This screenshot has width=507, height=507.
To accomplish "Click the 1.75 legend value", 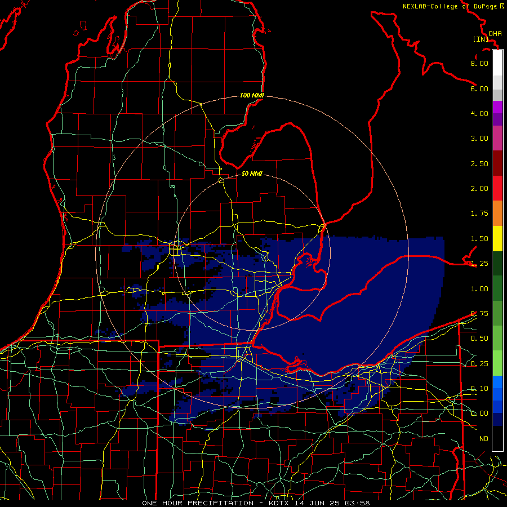I will coord(479,214).
